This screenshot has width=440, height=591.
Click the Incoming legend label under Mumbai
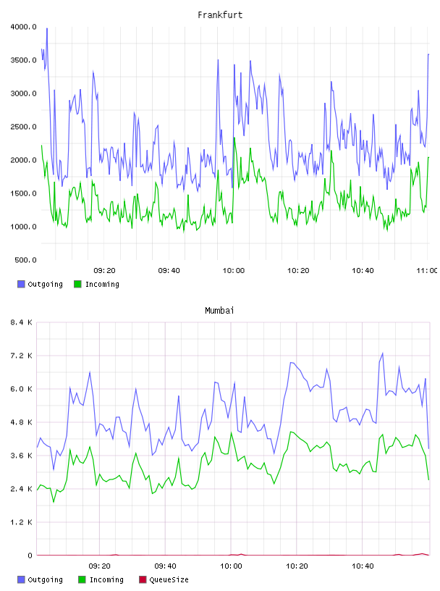[106, 579]
